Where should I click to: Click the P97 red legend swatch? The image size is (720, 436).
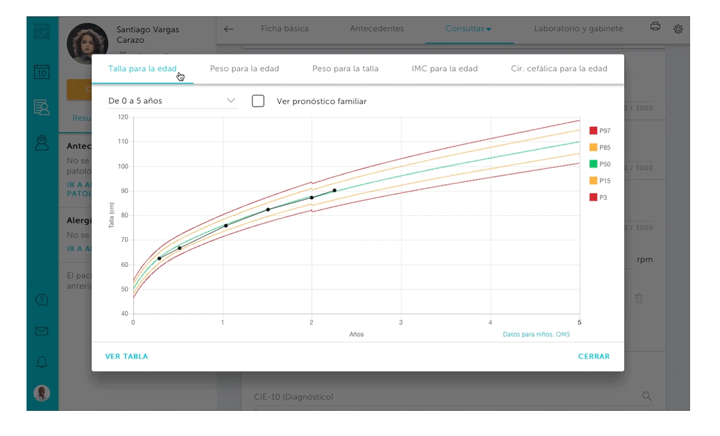(x=594, y=130)
